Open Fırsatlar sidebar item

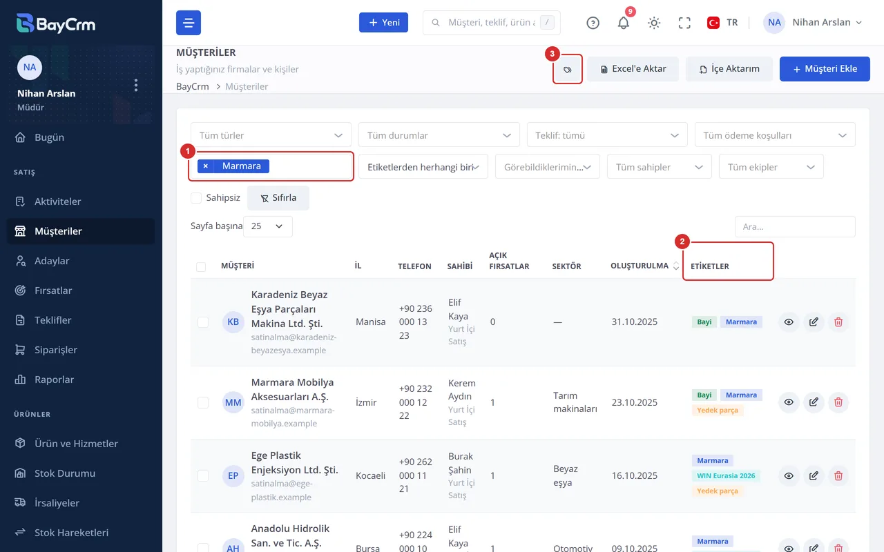coord(81,290)
